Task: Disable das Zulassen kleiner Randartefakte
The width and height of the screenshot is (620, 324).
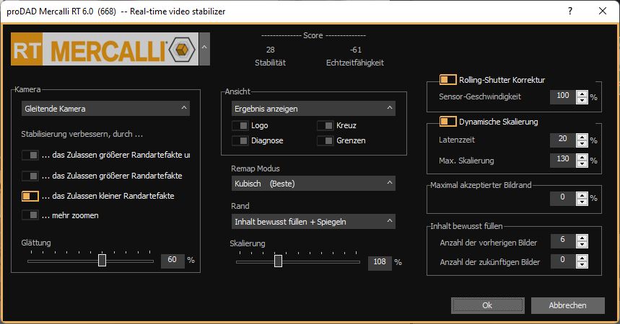Action: (30, 196)
